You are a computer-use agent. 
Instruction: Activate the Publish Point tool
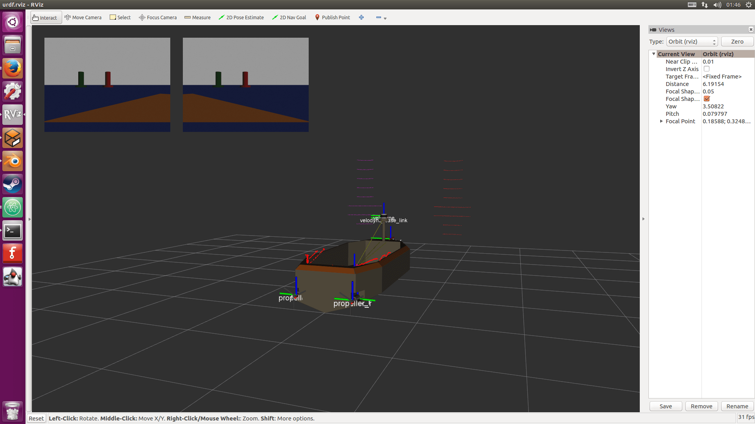[x=332, y=17]
